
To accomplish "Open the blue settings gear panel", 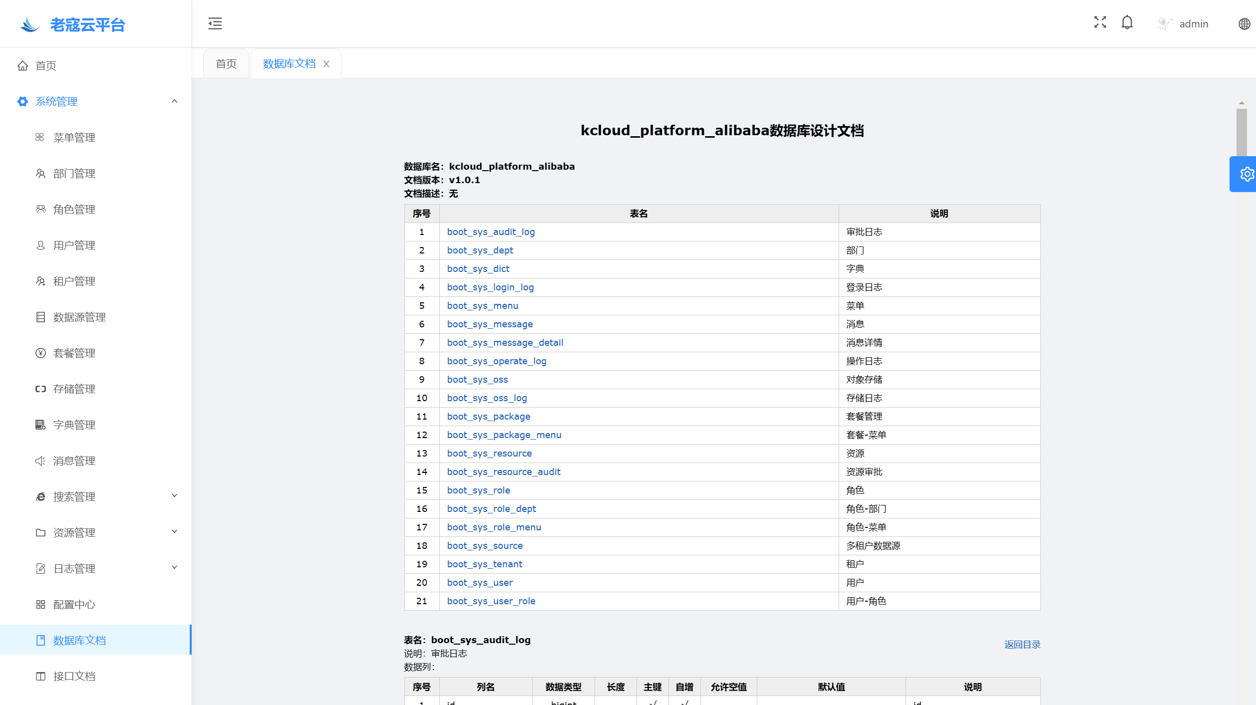I will pyautogui.click(x=1246, y=174).
